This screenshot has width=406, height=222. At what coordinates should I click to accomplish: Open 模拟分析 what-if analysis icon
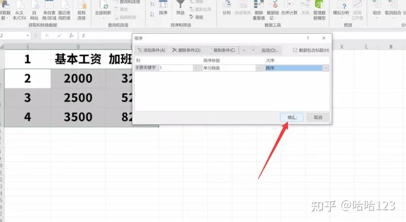(341, 8)
